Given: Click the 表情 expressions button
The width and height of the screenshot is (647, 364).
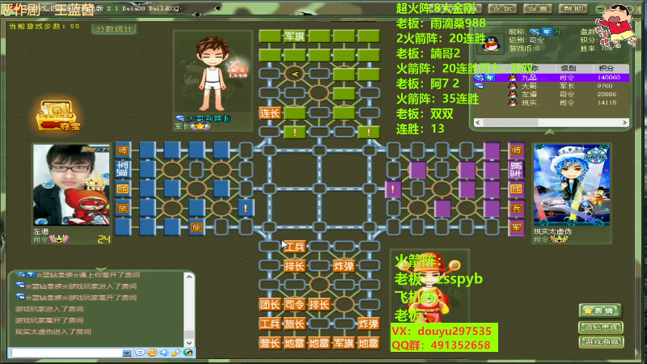Looking at the screenshot, I should (600, 311).
